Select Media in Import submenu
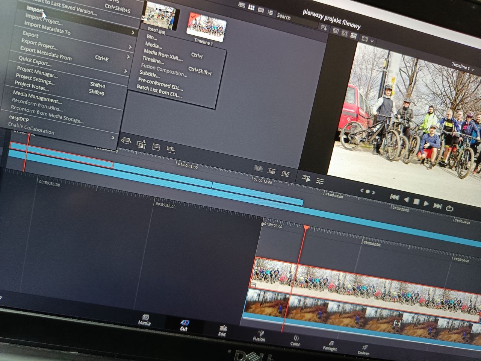 (153, 45)
